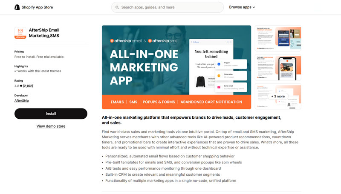The image size is (341, 194).
Task: Open the 2,162 reviews link
Action: pyautogui.click(x=28, y=86)
